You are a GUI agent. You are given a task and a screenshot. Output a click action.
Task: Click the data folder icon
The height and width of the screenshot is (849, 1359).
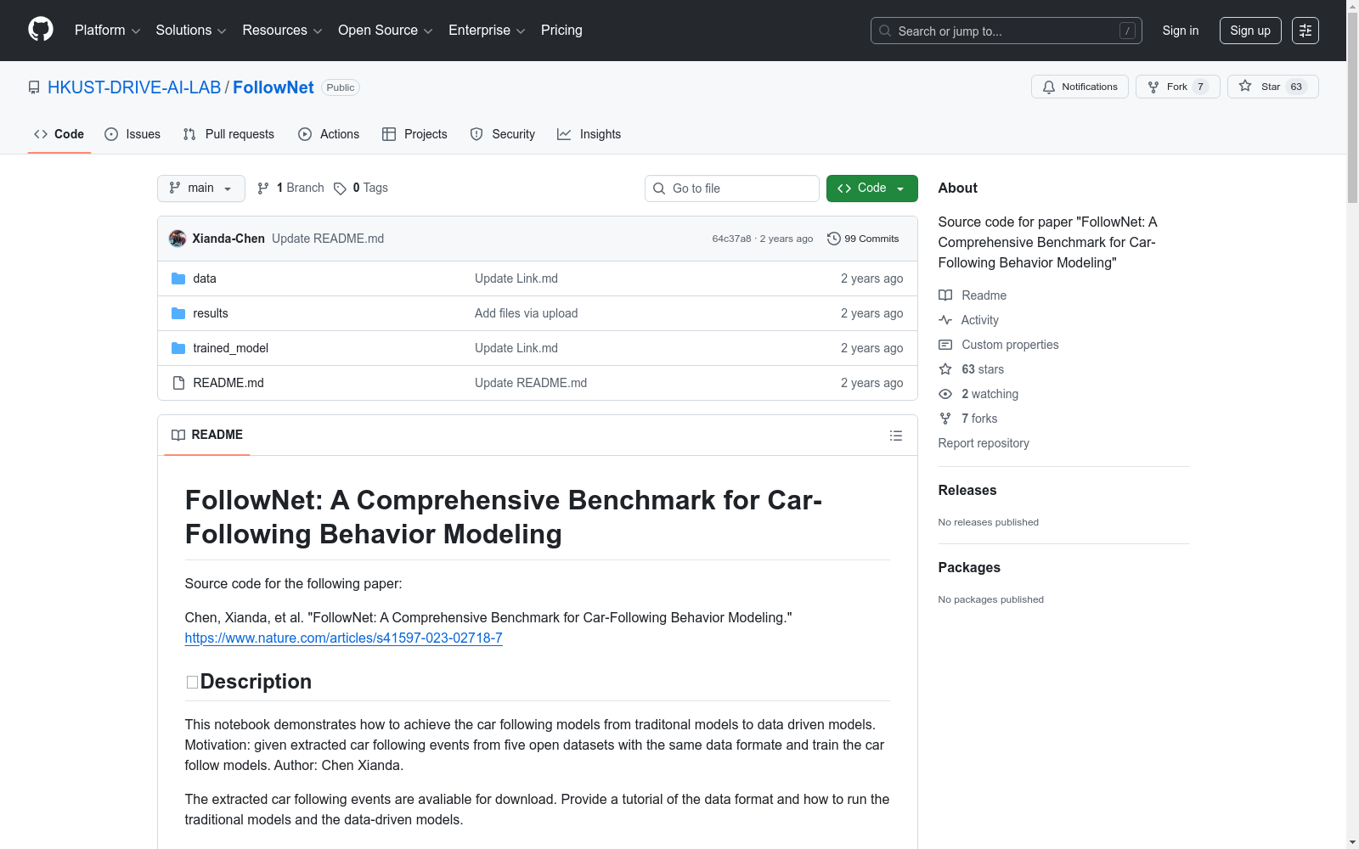pos(178,278)
